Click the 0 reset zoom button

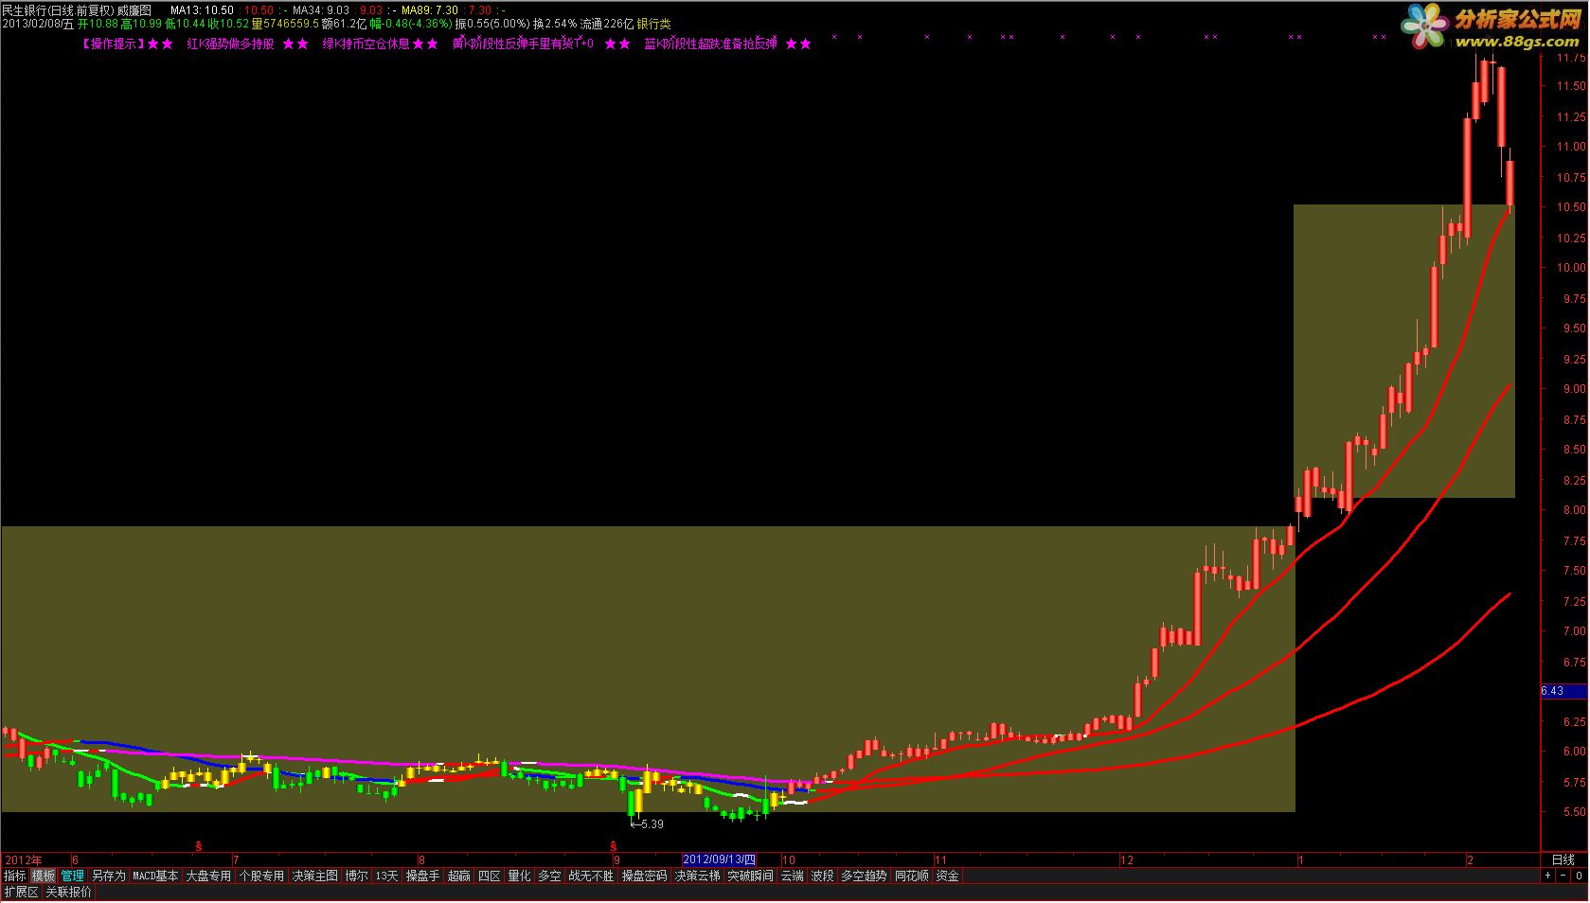pyautogui.click(x=1579, y=876)
